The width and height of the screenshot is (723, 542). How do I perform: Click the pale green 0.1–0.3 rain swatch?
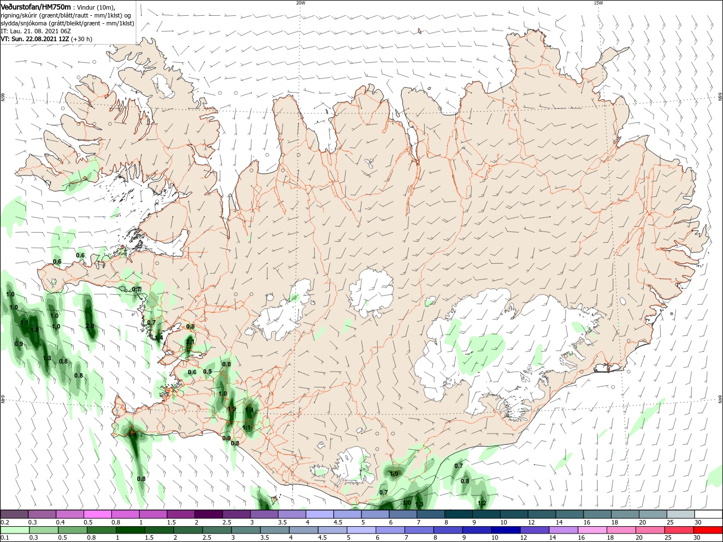point(14,530)
